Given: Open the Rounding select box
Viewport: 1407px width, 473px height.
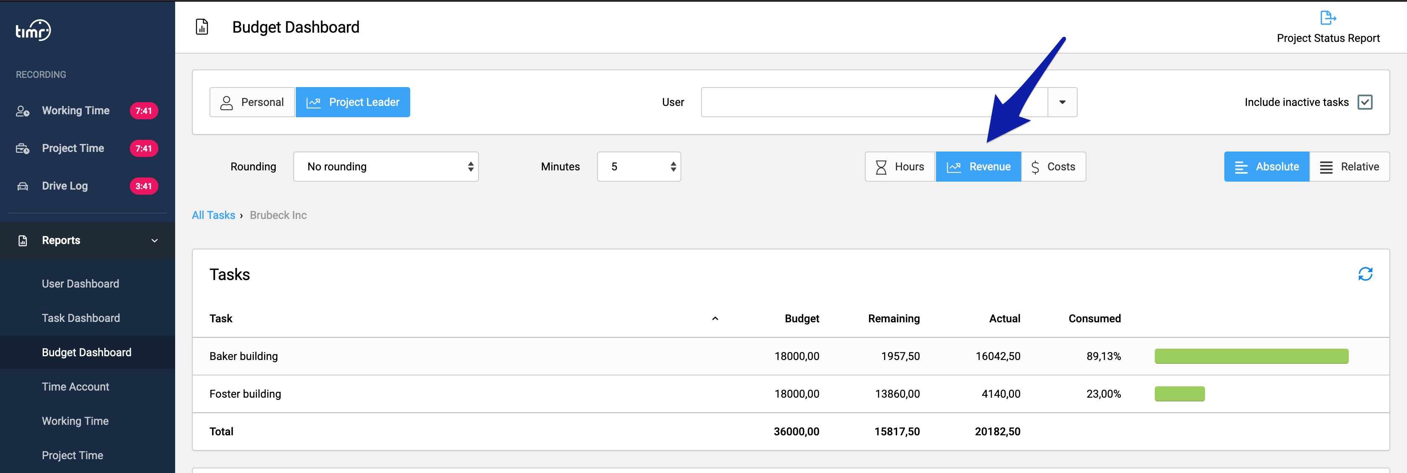Looking at the screenshot, I should coord(386,167).
